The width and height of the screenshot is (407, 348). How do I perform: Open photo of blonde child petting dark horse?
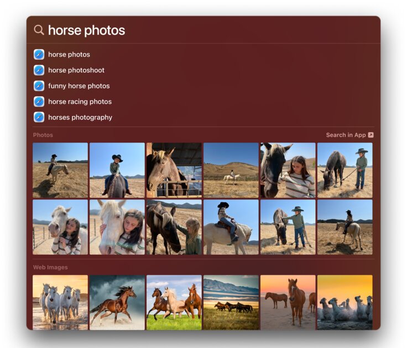[174, 227]
